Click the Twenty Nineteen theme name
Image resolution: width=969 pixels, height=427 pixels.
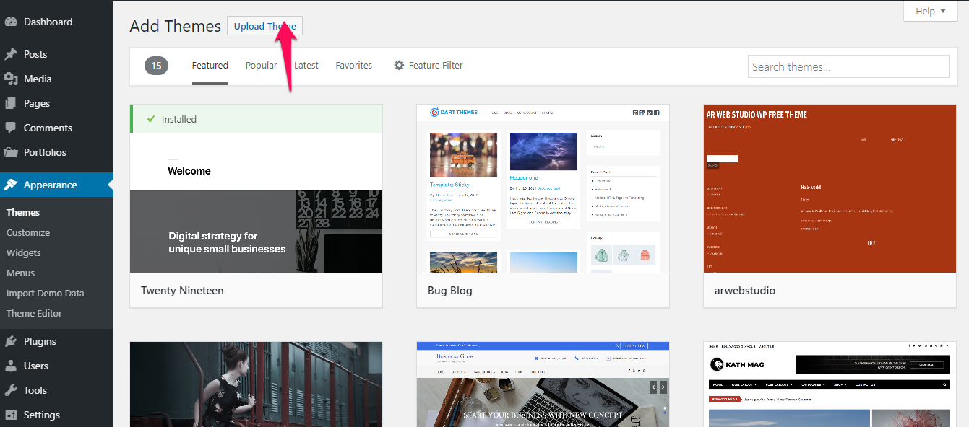[x=182, y=291]
